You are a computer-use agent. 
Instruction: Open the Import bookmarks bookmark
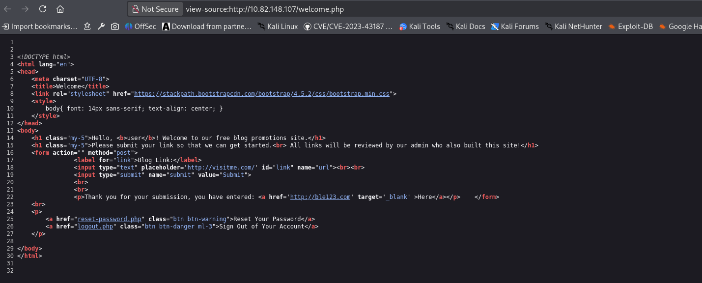coord(40,27)
